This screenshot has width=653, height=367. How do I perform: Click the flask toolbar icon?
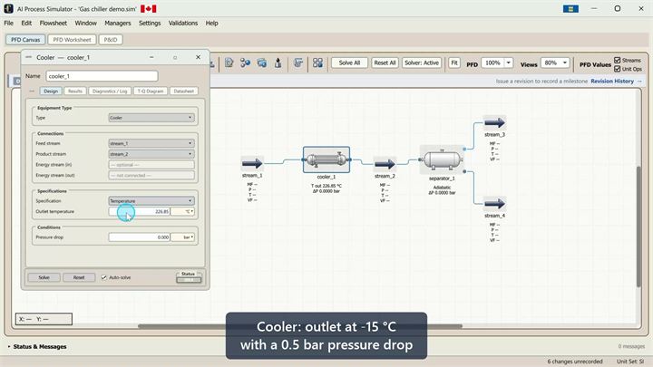click(278, 63)
